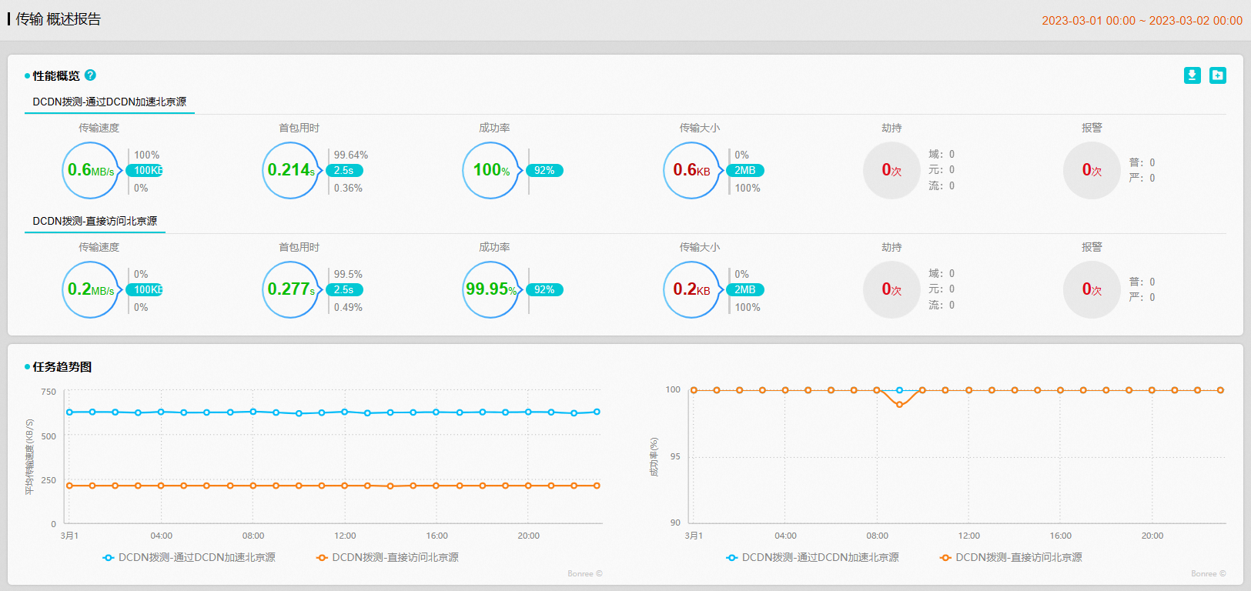This screenshot has height=591, width=1251.
Task: Toggle 直接访问北京源 legend in the success-rate chart
Action: tap(1012, 557)
